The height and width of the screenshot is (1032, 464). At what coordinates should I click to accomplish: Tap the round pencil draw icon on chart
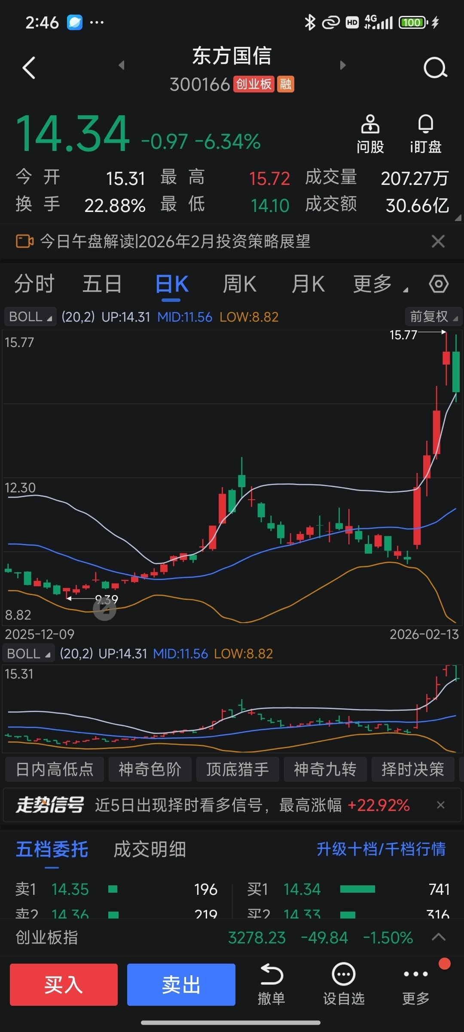click(105, 609)
